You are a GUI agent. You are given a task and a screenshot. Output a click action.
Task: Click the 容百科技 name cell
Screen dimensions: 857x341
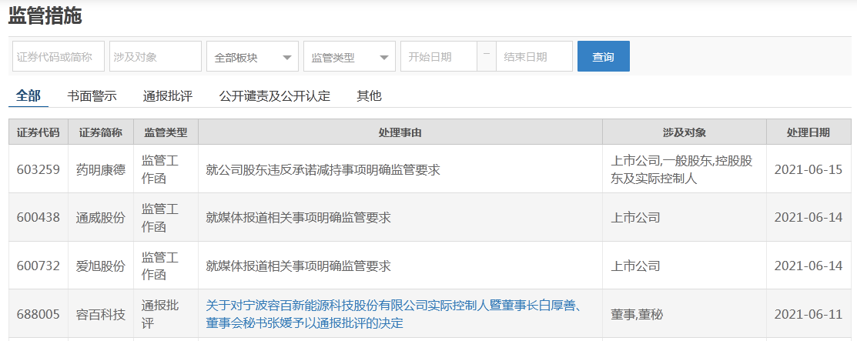point(101,314)
